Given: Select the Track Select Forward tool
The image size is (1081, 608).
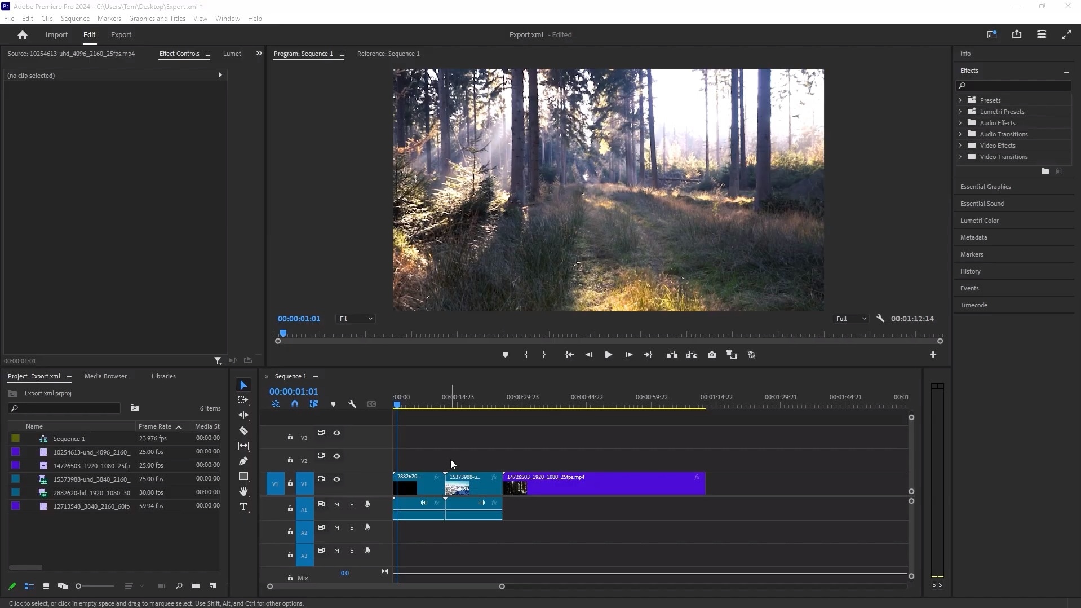Looking at the screenshot, I should [243, 400].
